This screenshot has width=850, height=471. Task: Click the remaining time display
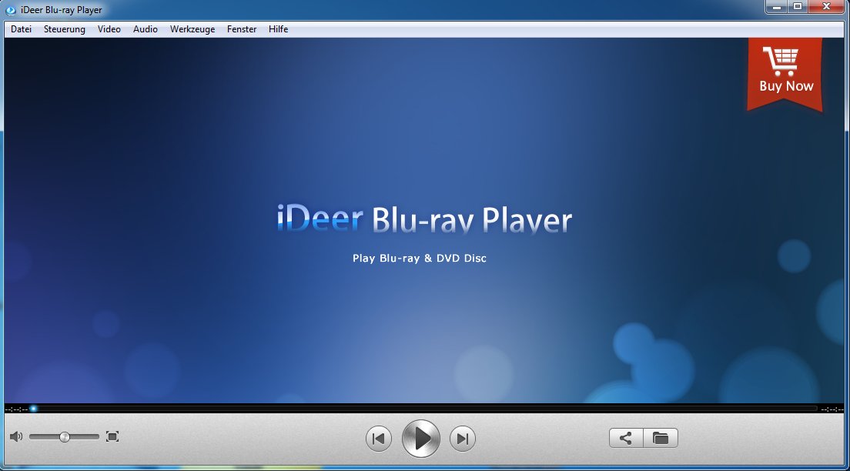tap(832, 409)
